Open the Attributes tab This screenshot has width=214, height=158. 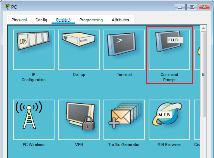coord(120,20)
